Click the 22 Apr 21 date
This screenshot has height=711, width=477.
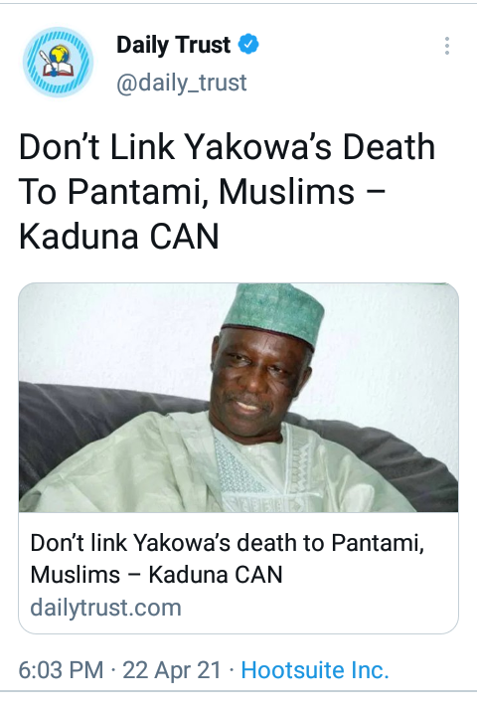172,670
